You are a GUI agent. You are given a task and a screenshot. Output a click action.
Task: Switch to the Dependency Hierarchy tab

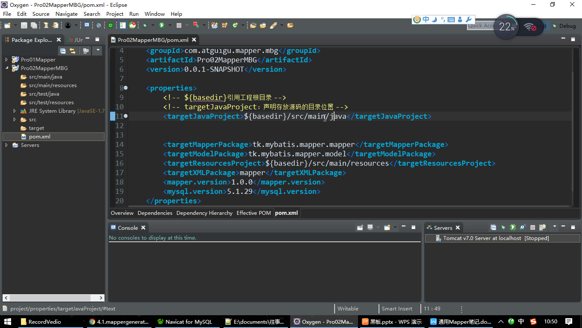[x=204, y=213]
